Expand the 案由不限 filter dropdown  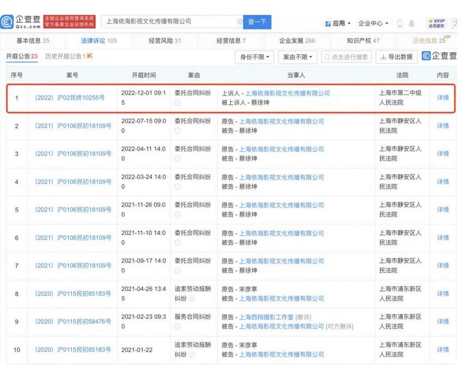[x=297, y=57]
